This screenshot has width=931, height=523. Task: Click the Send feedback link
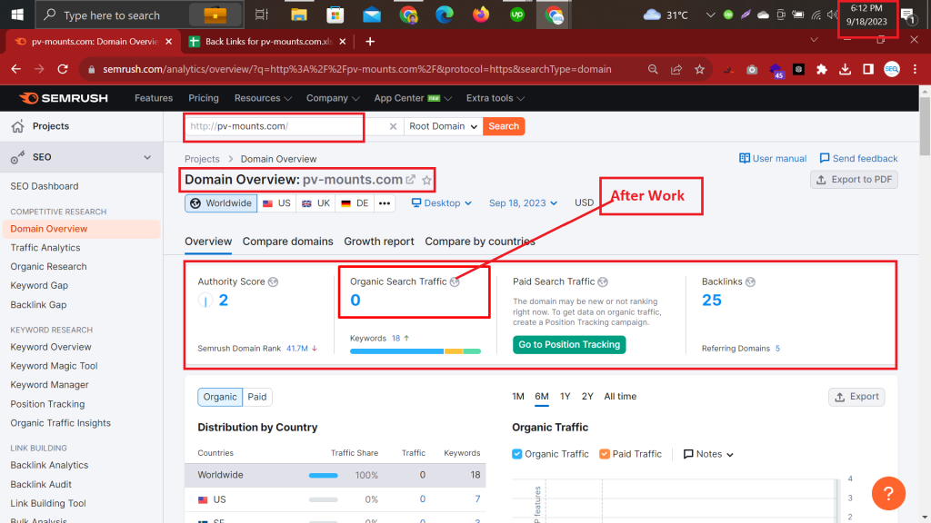pyautogui.click(x=858, y=158)
